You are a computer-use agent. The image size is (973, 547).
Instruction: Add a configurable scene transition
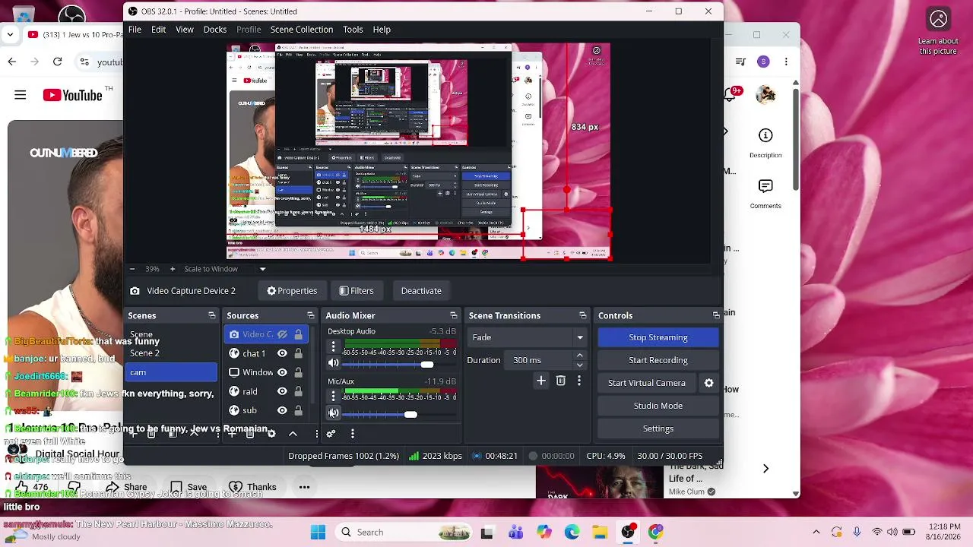tap(541, 381)
